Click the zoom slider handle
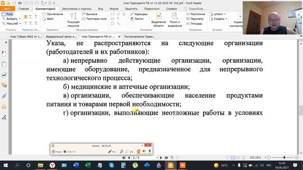Viewport: 303px width, 170px height. [x=284, y=157]
